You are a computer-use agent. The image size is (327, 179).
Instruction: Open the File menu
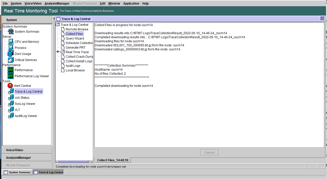5,4
